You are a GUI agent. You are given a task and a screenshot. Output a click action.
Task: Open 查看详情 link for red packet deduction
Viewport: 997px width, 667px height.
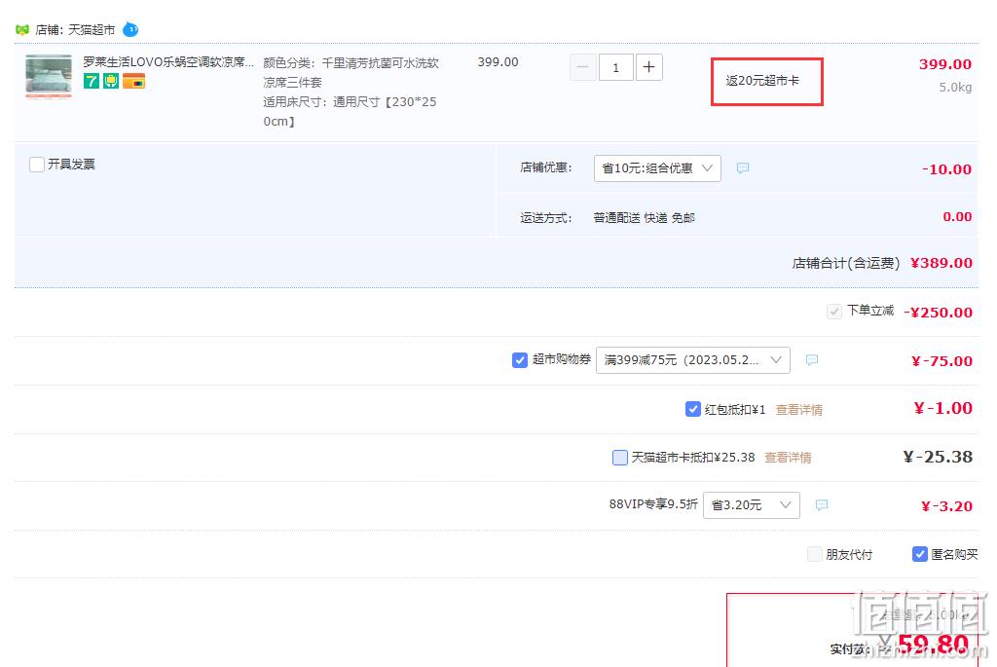[x=799, y=410]
